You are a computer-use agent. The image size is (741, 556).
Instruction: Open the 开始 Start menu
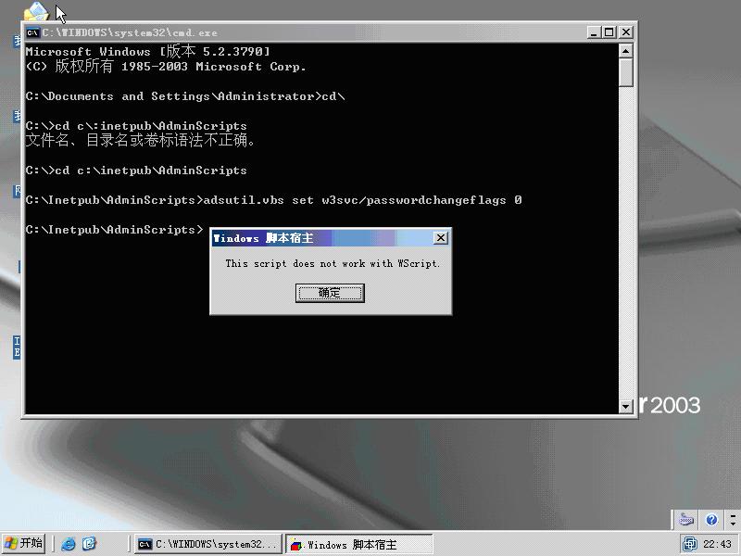pyautogui.click(x=24, y=544)
